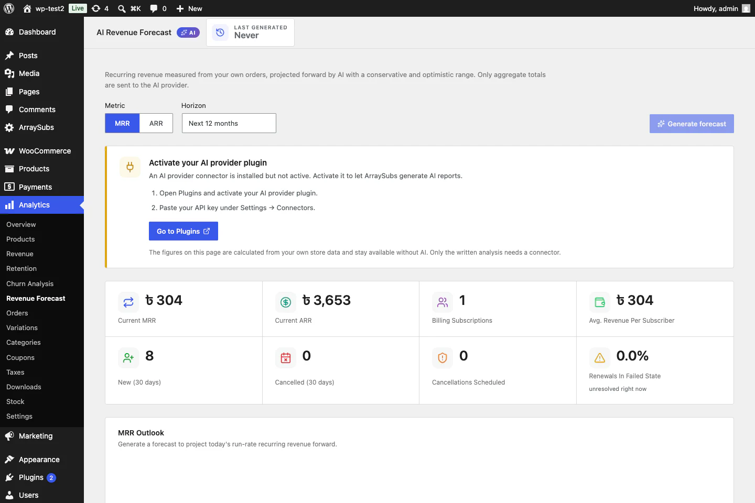Click the Marketing megaphone icon

(x=9, y=436)
